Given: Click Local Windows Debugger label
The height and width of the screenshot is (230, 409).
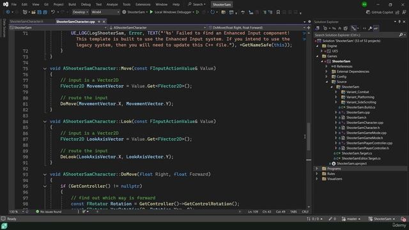Looking at the screenshot, I should pyautogui.click(x=173, y=12).
